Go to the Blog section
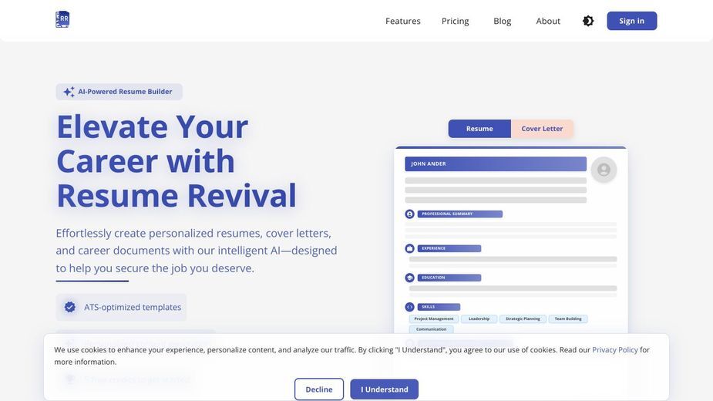 click(x=503, y=21)
